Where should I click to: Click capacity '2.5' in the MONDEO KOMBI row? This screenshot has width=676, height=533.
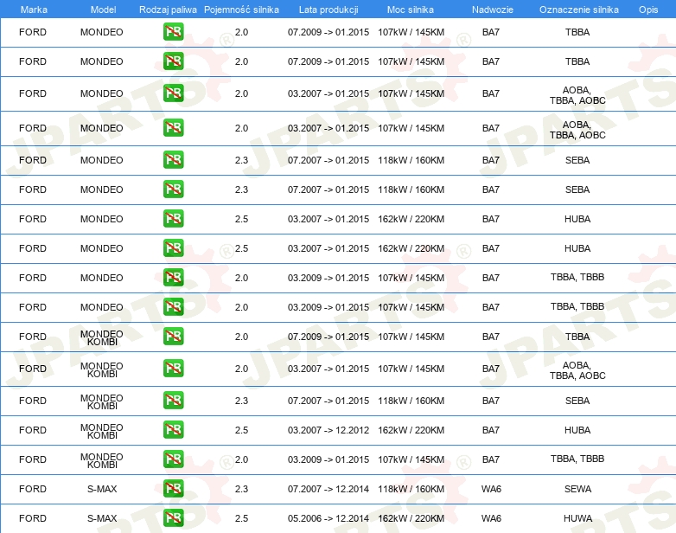(241, 430)
